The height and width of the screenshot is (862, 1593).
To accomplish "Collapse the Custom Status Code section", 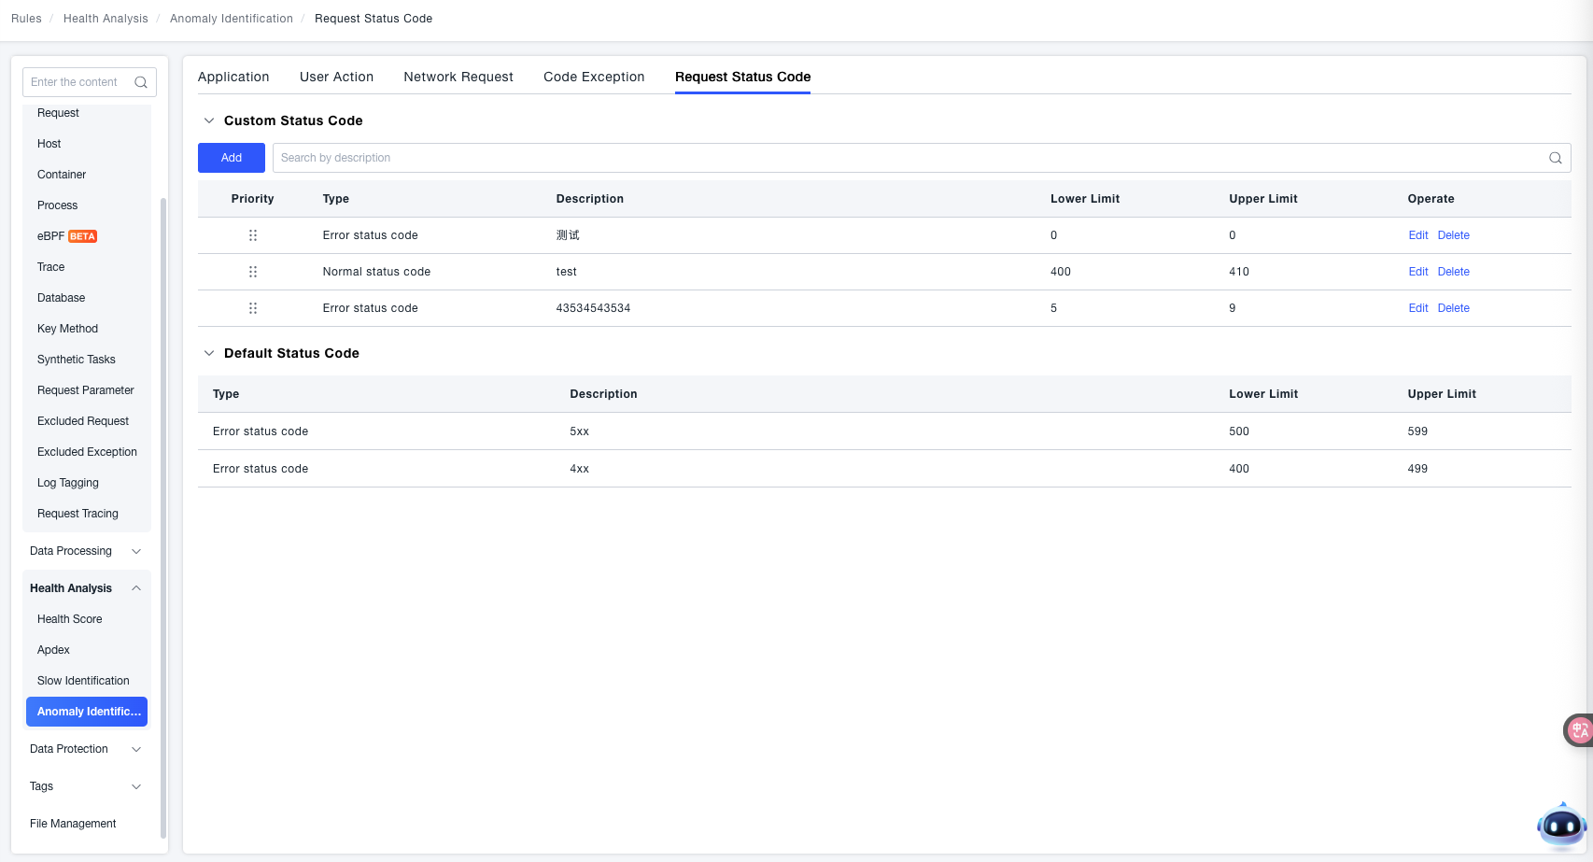I will 209,120.
